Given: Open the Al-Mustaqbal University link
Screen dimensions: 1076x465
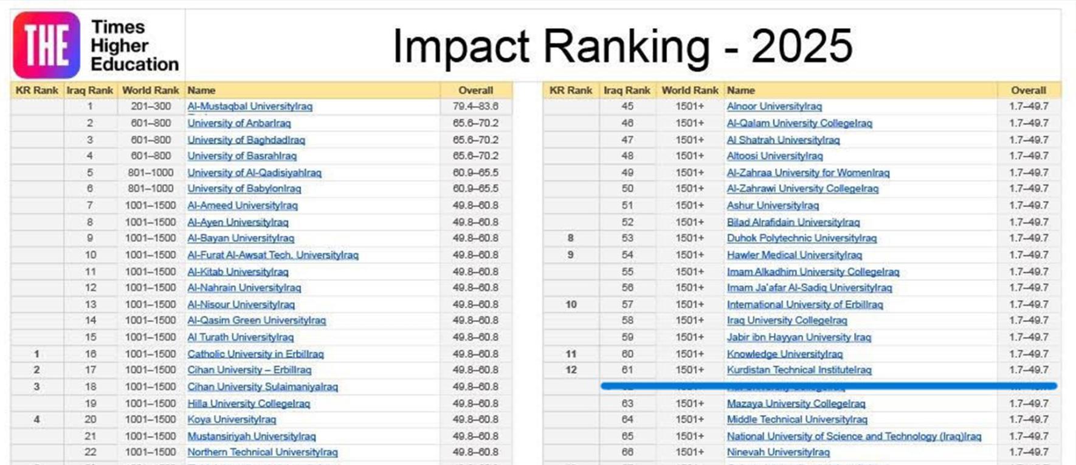Looking at the screenshot, I should tap(250, 106).
